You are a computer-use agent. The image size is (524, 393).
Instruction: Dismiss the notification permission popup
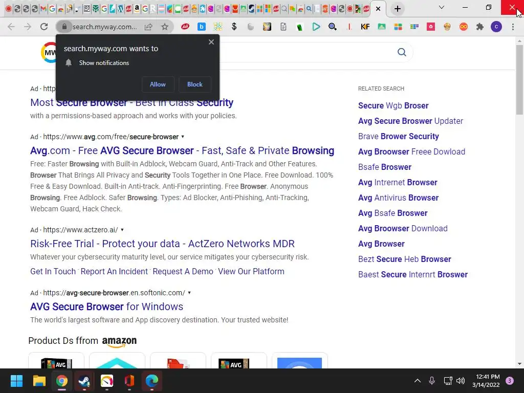pos(211,42)
